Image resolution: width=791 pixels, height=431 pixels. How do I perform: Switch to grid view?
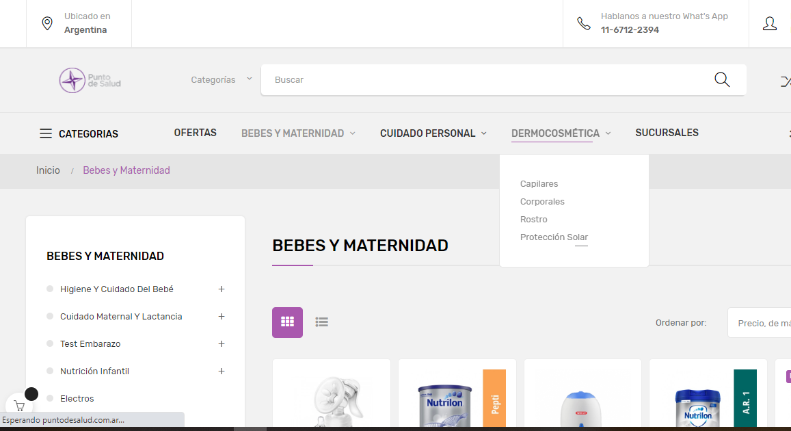(x=288, y=322)
